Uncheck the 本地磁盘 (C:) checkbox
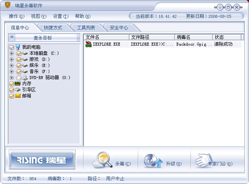 tap(19, 54)
